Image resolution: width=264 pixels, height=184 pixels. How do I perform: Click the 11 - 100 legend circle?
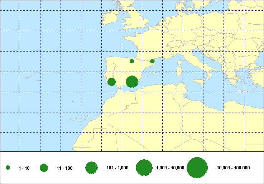pyautogui.click(x=44, y=168)
